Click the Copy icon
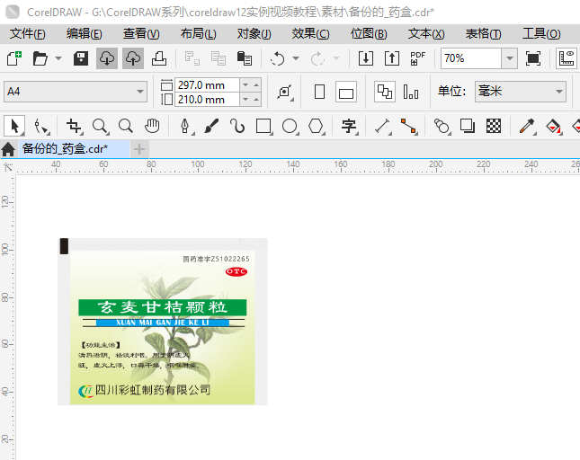580x460 pixels. point(219,58)
